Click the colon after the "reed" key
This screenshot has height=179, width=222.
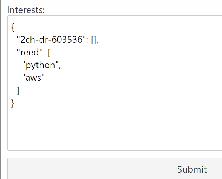click(44, 53)
